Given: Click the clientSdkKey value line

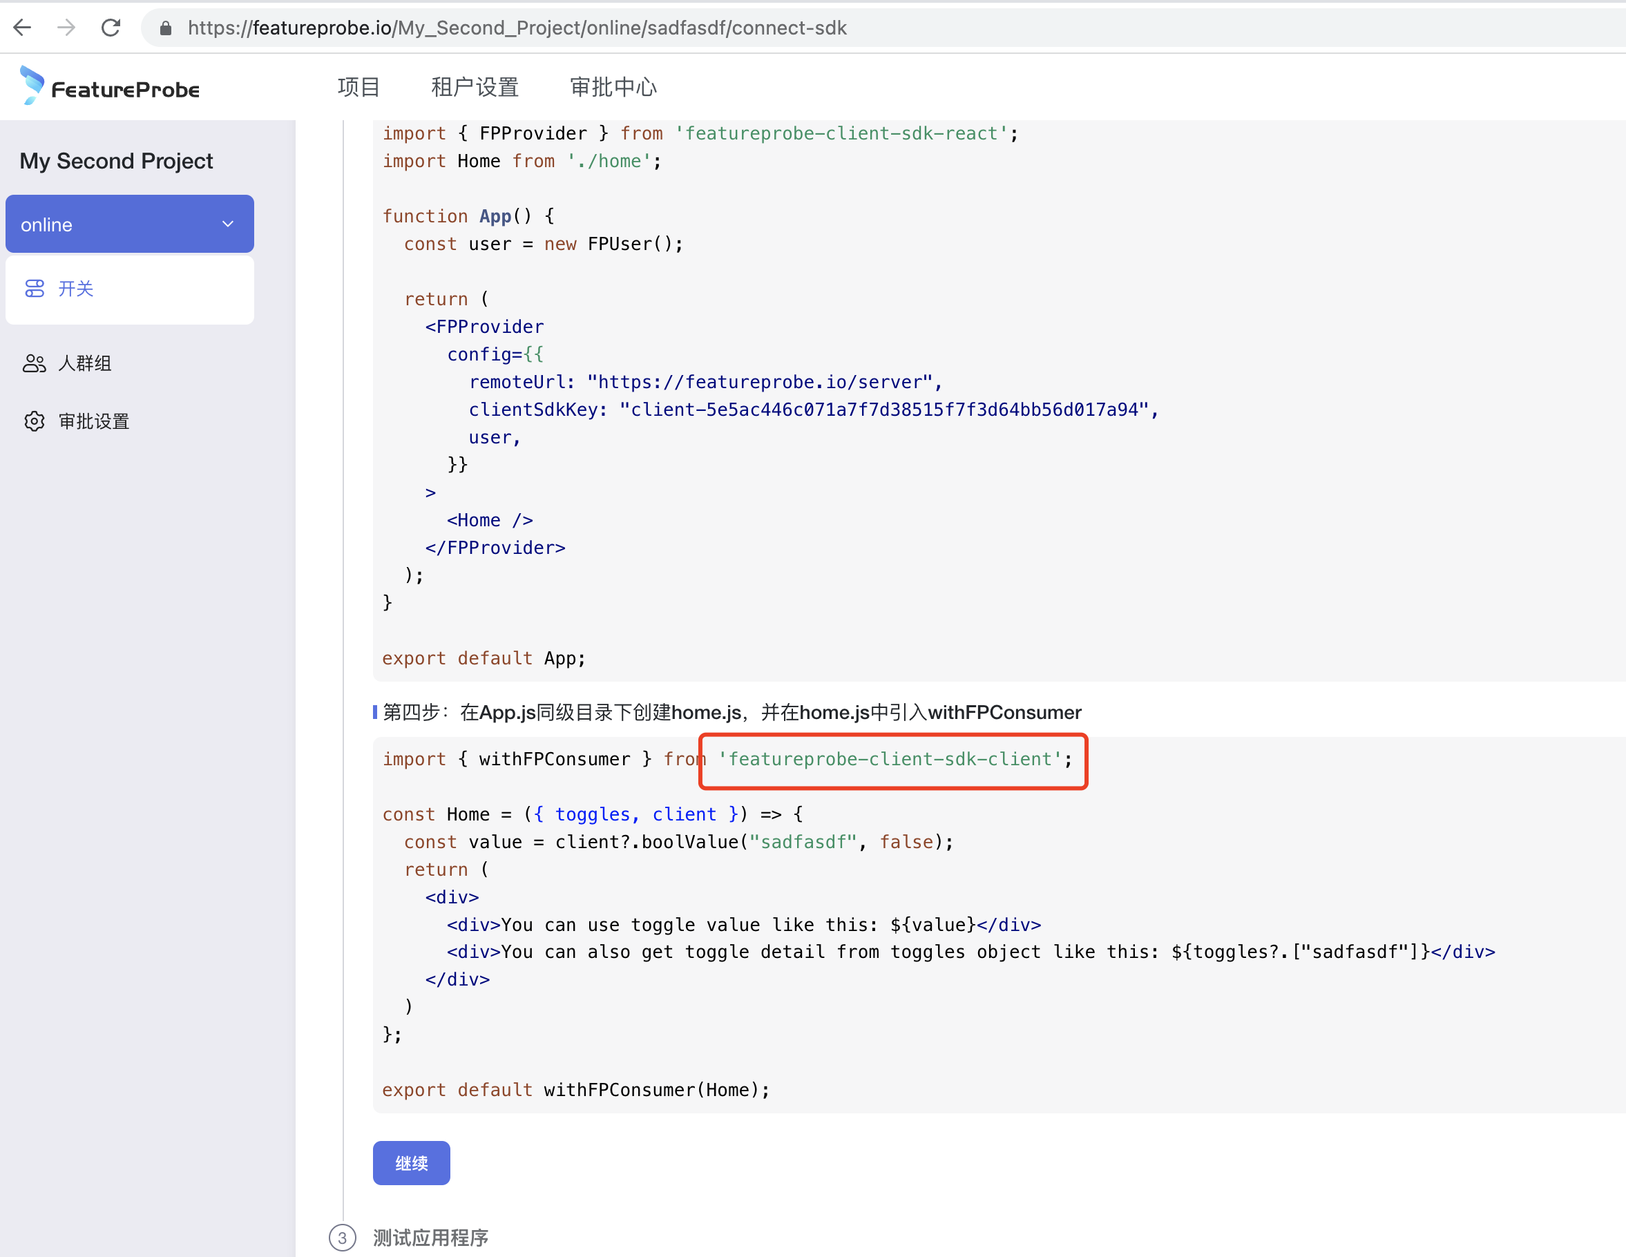Looking at the screenshot, I should 813,410.
